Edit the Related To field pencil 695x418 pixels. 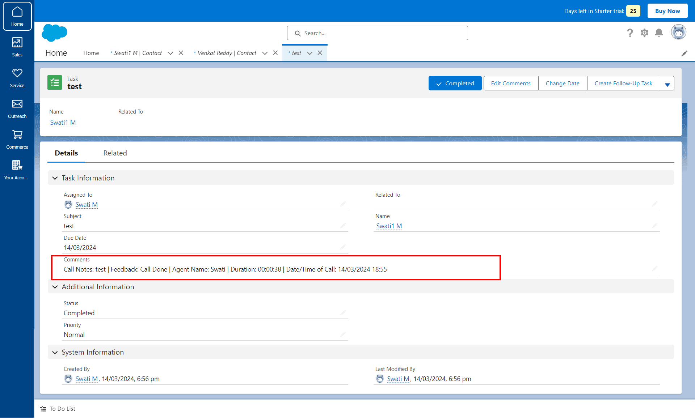[x=654, y=204]
